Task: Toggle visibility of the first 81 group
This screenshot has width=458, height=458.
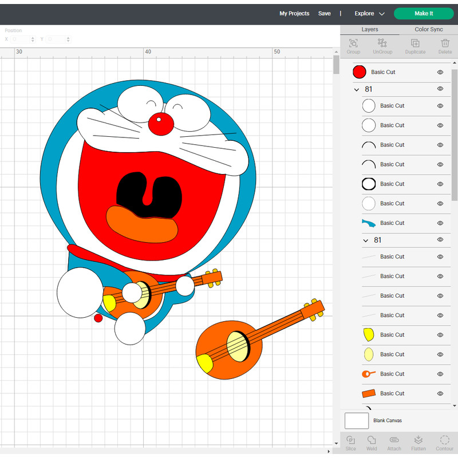Action: tap(439, 89)
